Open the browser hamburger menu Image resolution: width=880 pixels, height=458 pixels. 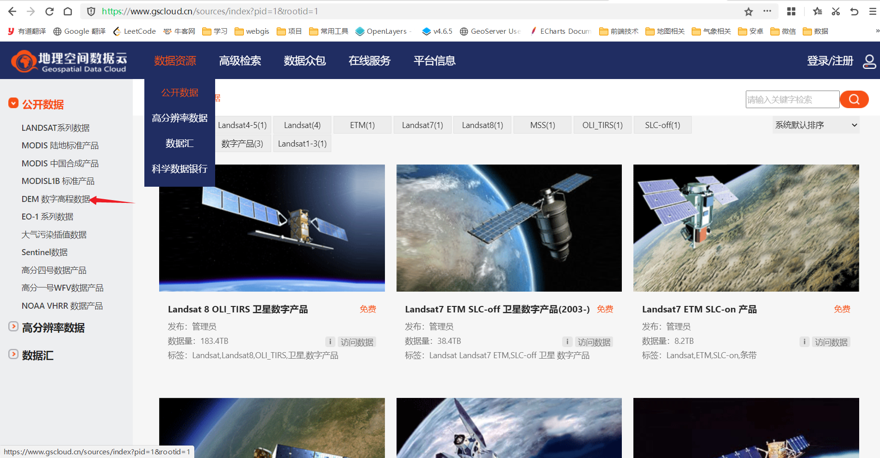coord(873,11)
